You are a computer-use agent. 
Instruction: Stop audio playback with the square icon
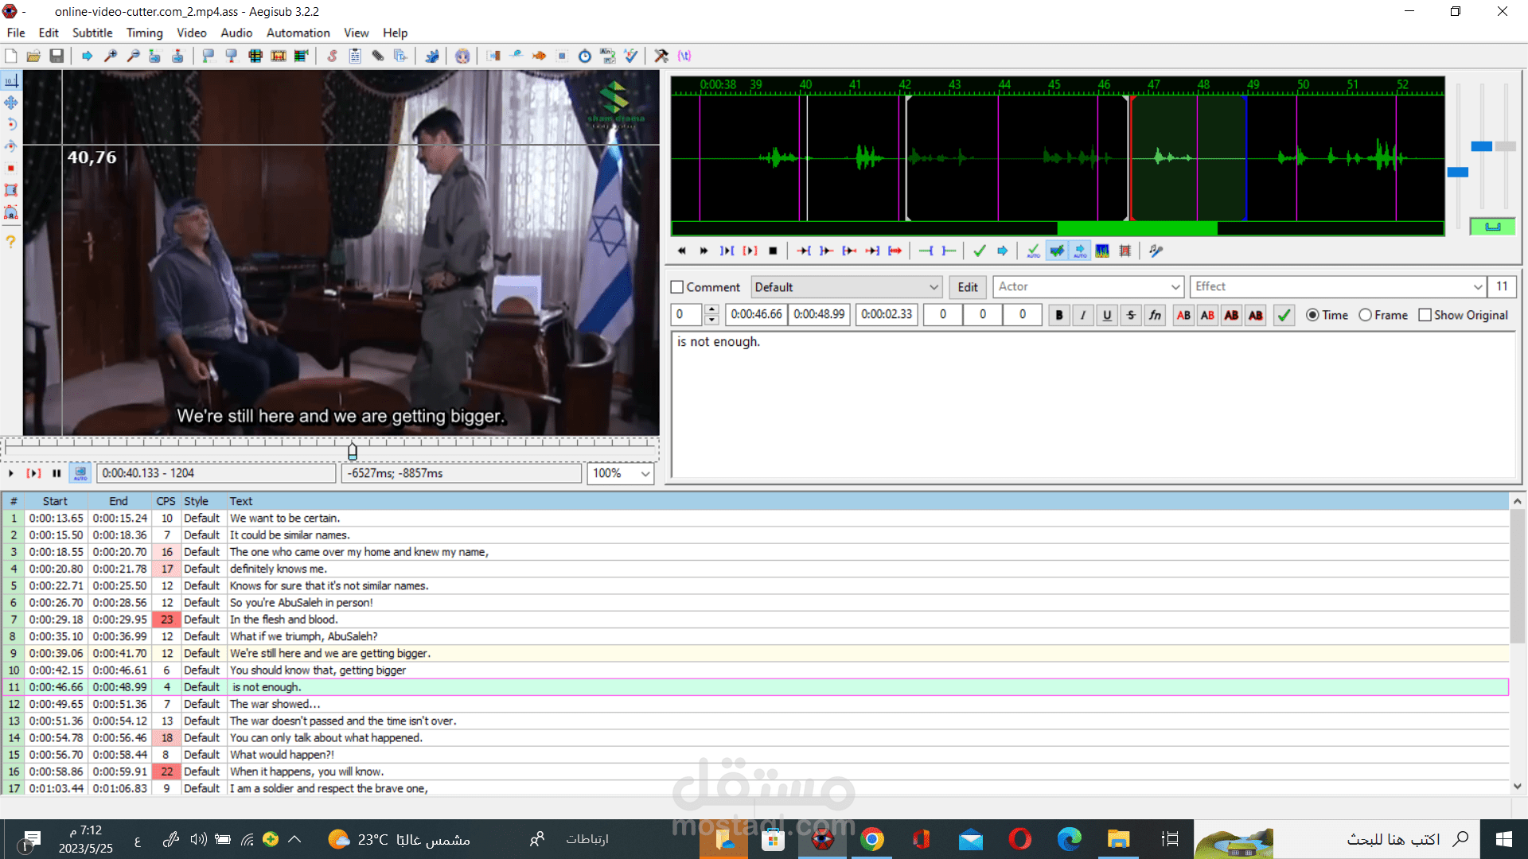pos(773,251)
